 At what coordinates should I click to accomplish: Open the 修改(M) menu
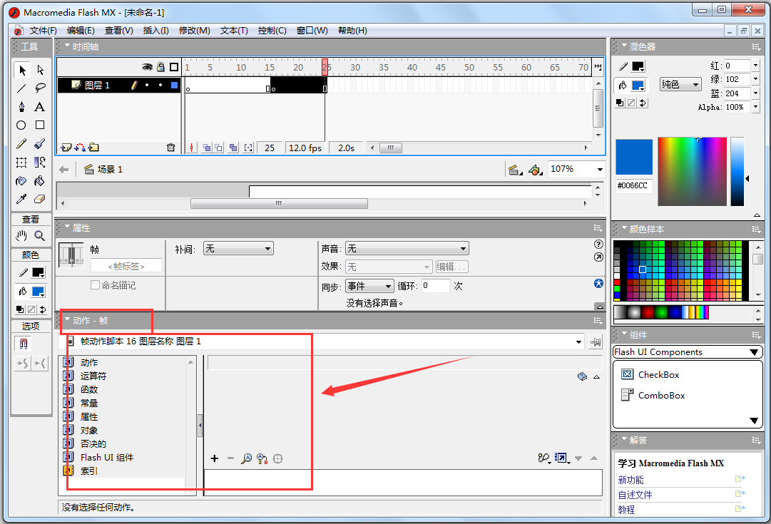pos(194,31)
